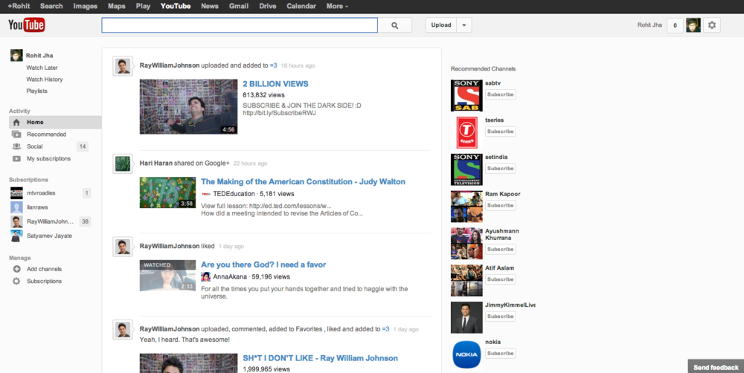Viewport: 744px width, 373px height.
Task: Click the notification count 0 button
Action: (x=675, y=25)
